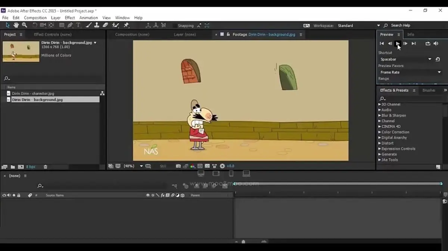Click the interpret footage icon in Project panel
Screen dimensions: 448x251
[4, 167]
